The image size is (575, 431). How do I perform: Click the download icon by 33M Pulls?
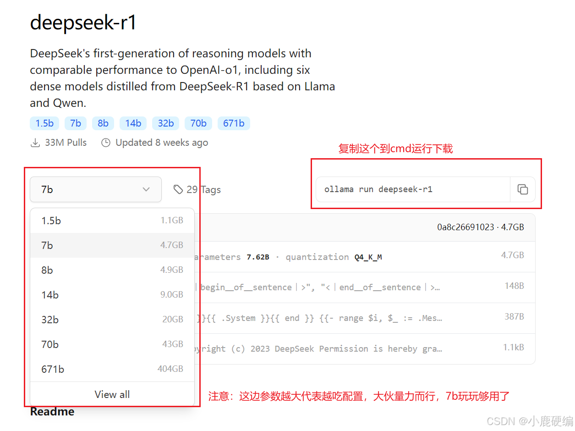pyautogui.click(x=35, y=143)
